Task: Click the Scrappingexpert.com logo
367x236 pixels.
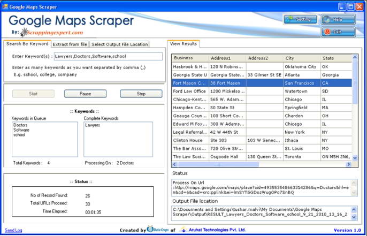Action: tap(51, 32)
